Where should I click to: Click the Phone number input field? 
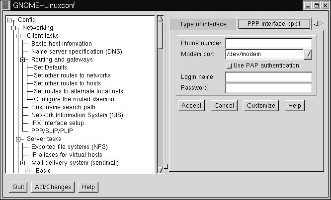(268, 43)
